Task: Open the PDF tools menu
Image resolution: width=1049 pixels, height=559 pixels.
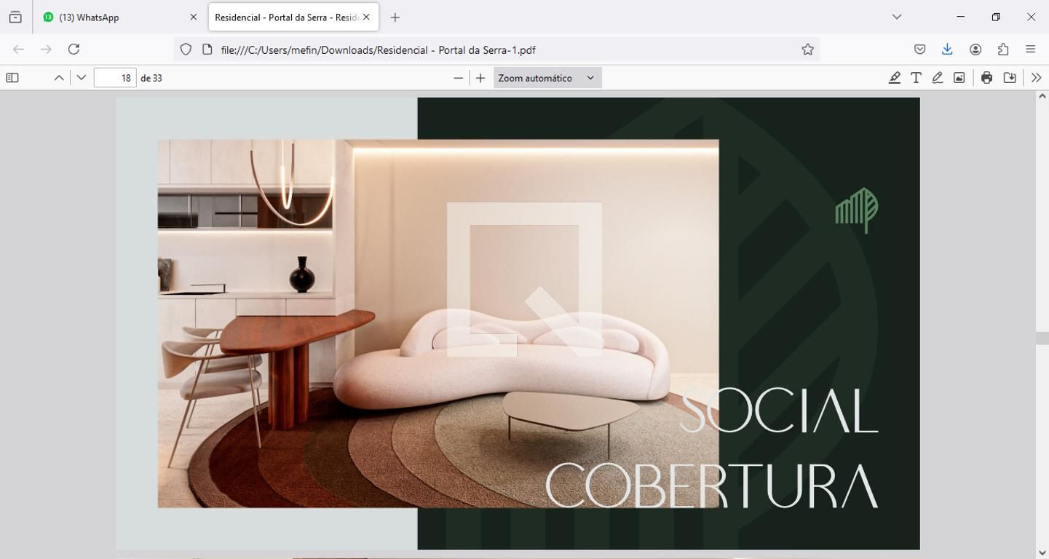Action: [1037, 78]
